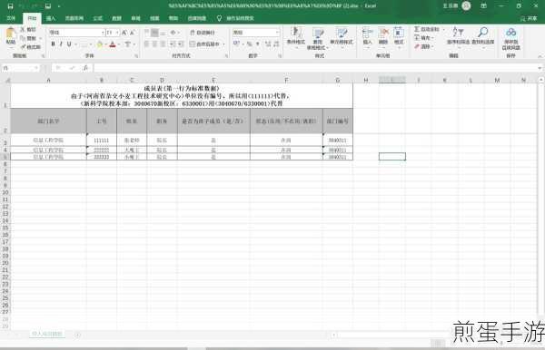The width and height of the screenshot is (545, 350).
Task: Toggle Align Right for cells
Action: [163, 44]
